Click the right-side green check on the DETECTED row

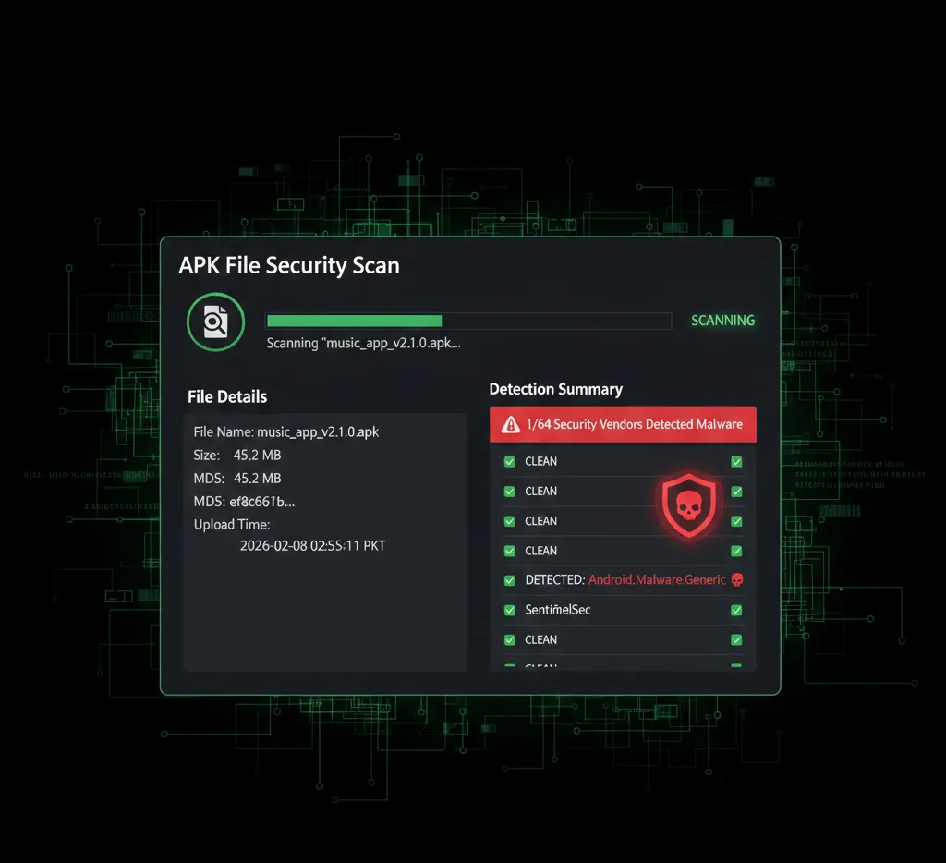[736, 580]
